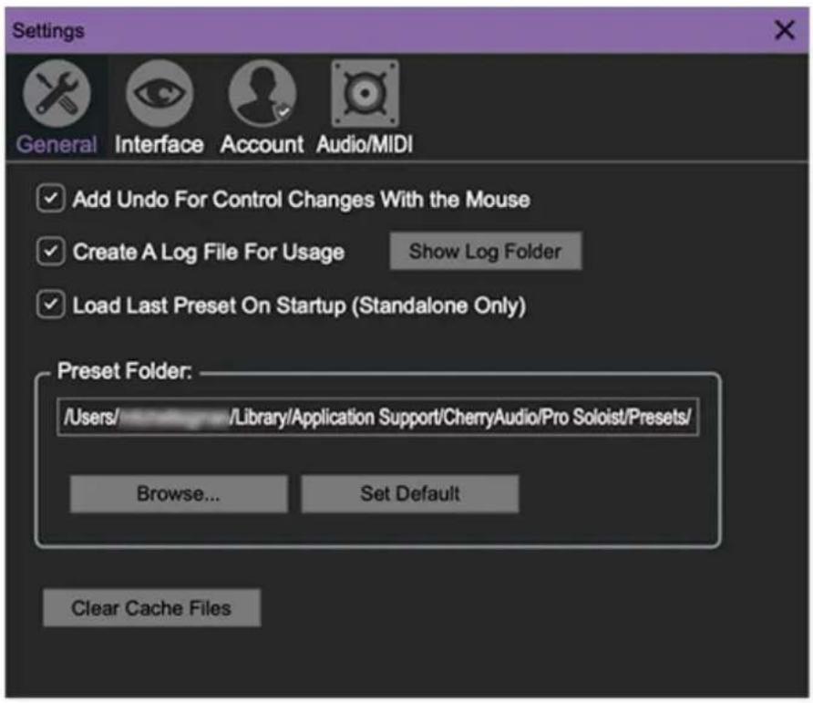Click Clear Cache Files button
Viewport: 813px width, 703px height.
tap(152, 607)
